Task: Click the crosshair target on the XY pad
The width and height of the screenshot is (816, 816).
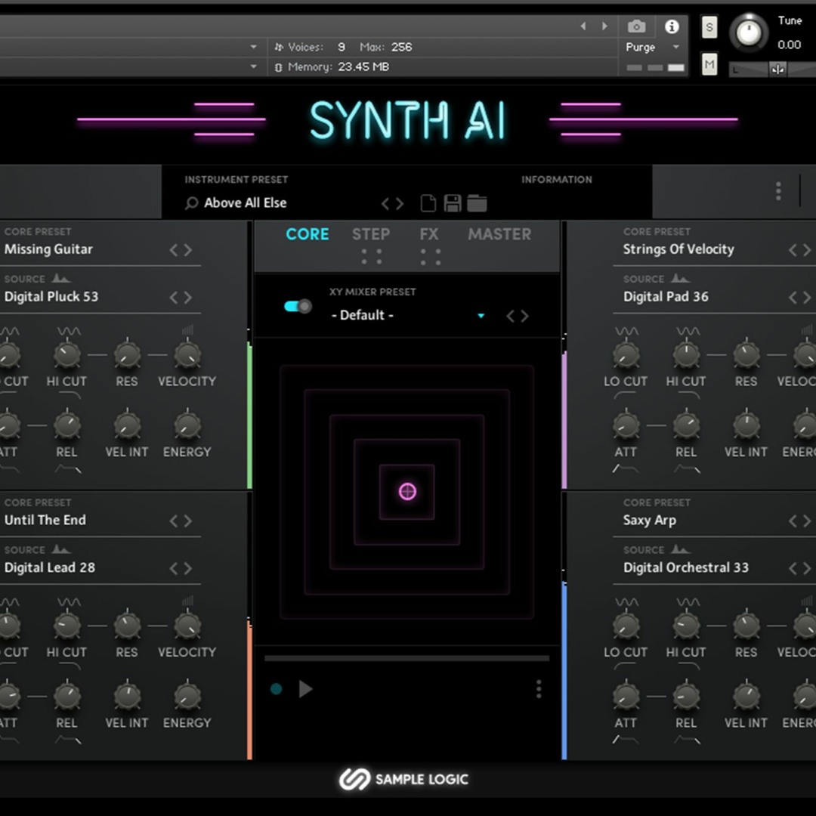Action: point(407,491)
